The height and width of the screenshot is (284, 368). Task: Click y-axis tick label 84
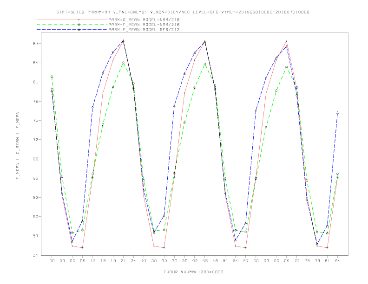pos(35,63)
